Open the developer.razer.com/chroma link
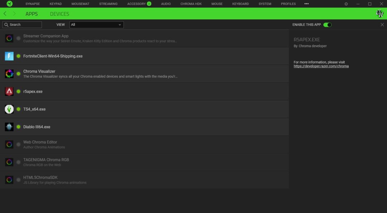Viewport: 387px width, 213px height. (321, 66)
